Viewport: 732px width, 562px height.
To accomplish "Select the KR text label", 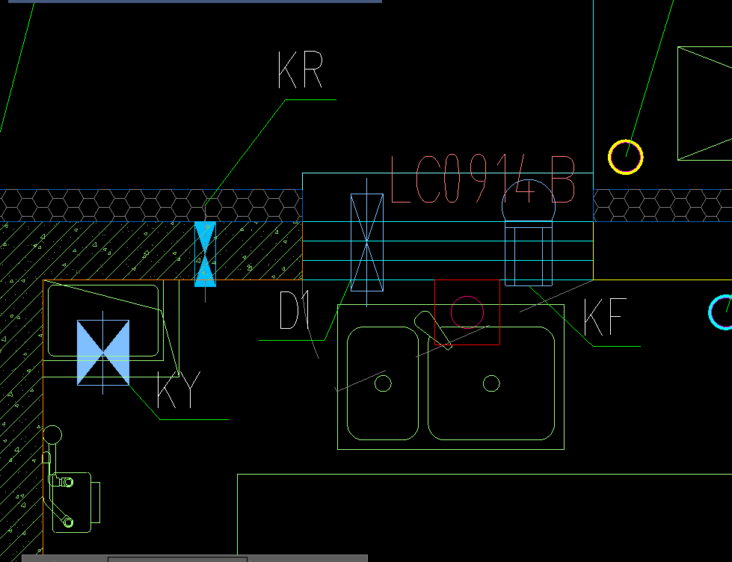I will (300, 70).
